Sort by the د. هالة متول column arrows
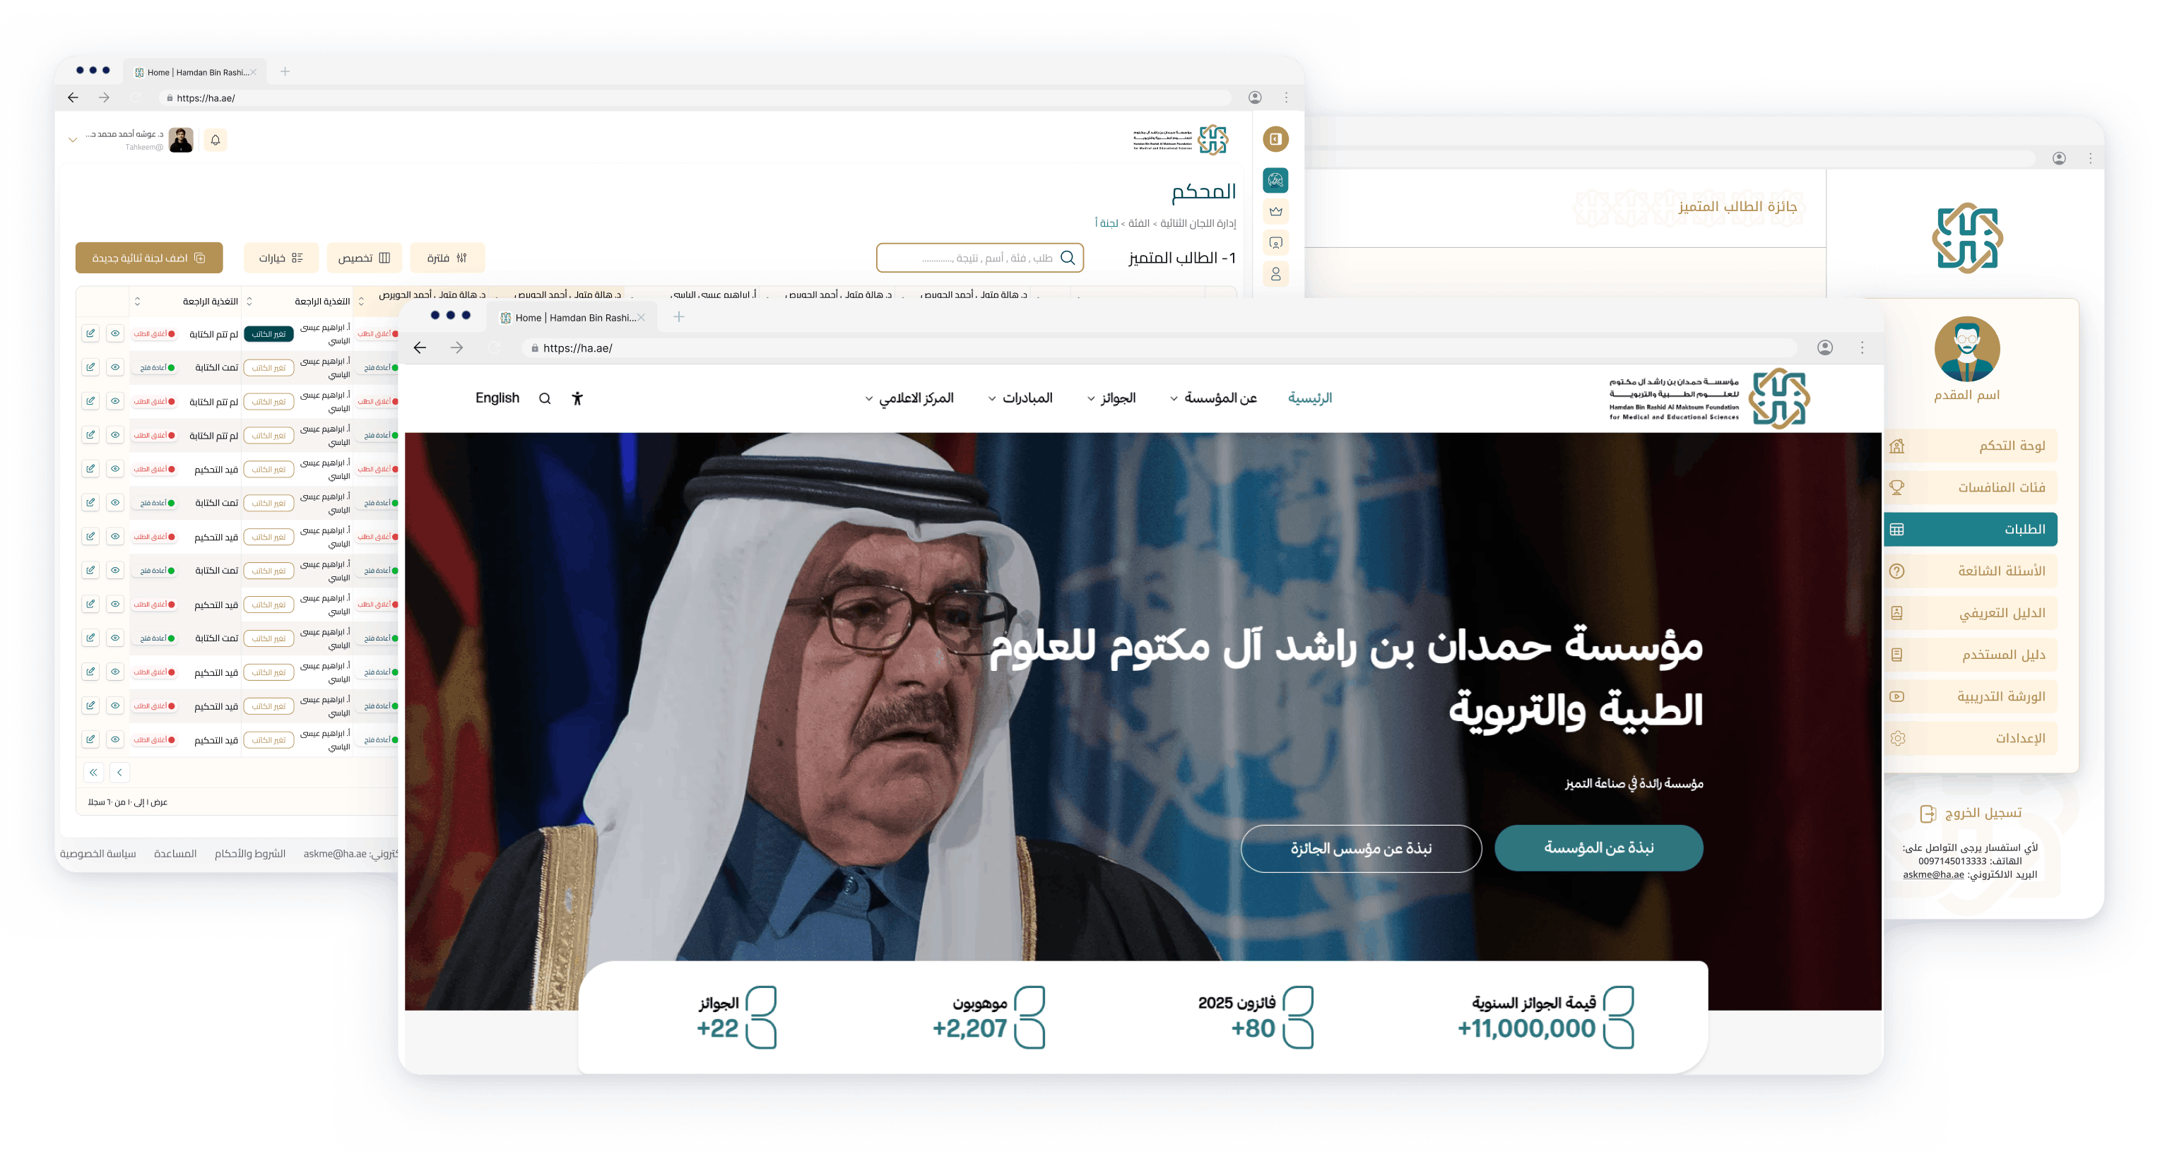The height and width of the screenshot is (1154, 2160). coord(361,302)
